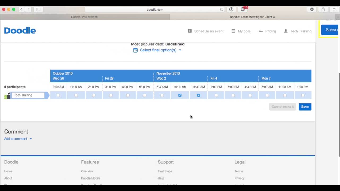The width and height of the screenshot is (340, 191).
Task: Check Wed 26 11:00 AM option
Action: click(x=76, y=95)
